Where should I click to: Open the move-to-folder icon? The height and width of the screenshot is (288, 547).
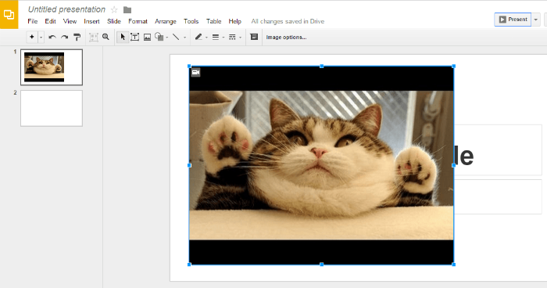(127, 10)
